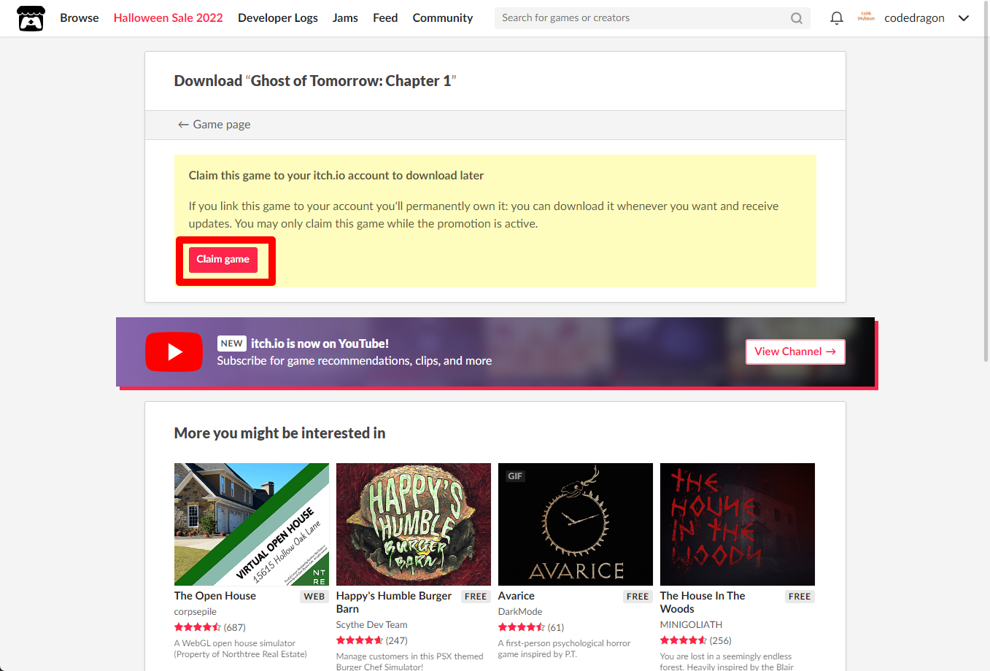Click the NEW badge in YouTube banner

click(x=231, y=344)
